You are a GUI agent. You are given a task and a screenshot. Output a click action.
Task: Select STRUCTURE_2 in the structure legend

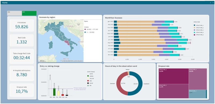(x=199, y=28)
